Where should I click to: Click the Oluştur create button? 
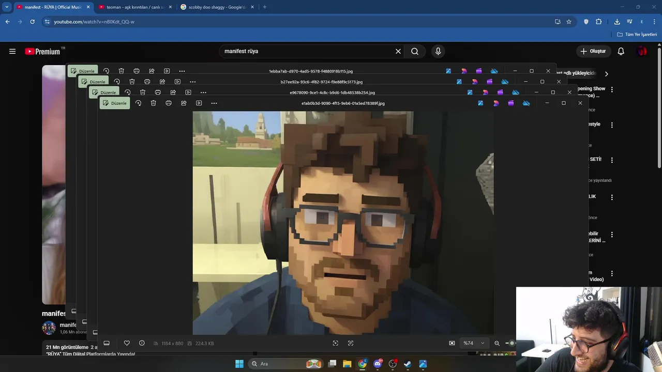(593, 51)
